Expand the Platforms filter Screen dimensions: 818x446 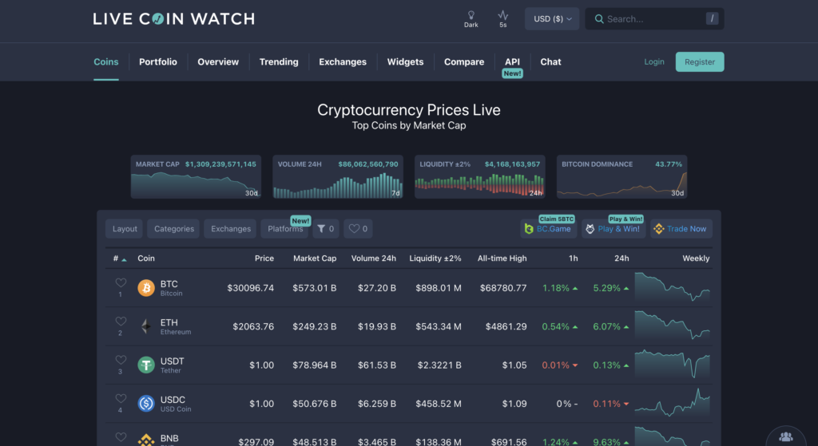[285, 229]
